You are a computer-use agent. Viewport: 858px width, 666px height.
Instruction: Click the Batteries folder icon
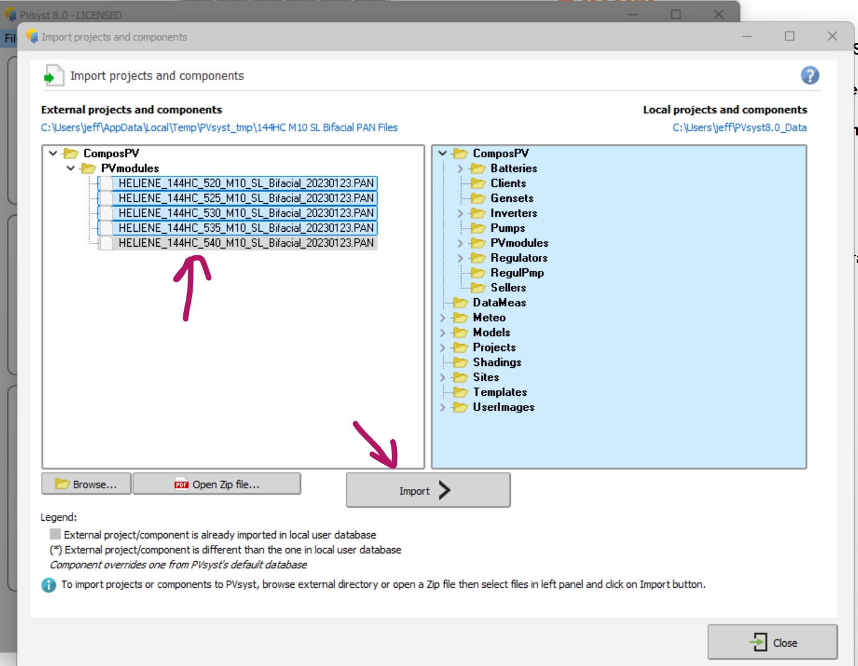(x=478, y=168)
